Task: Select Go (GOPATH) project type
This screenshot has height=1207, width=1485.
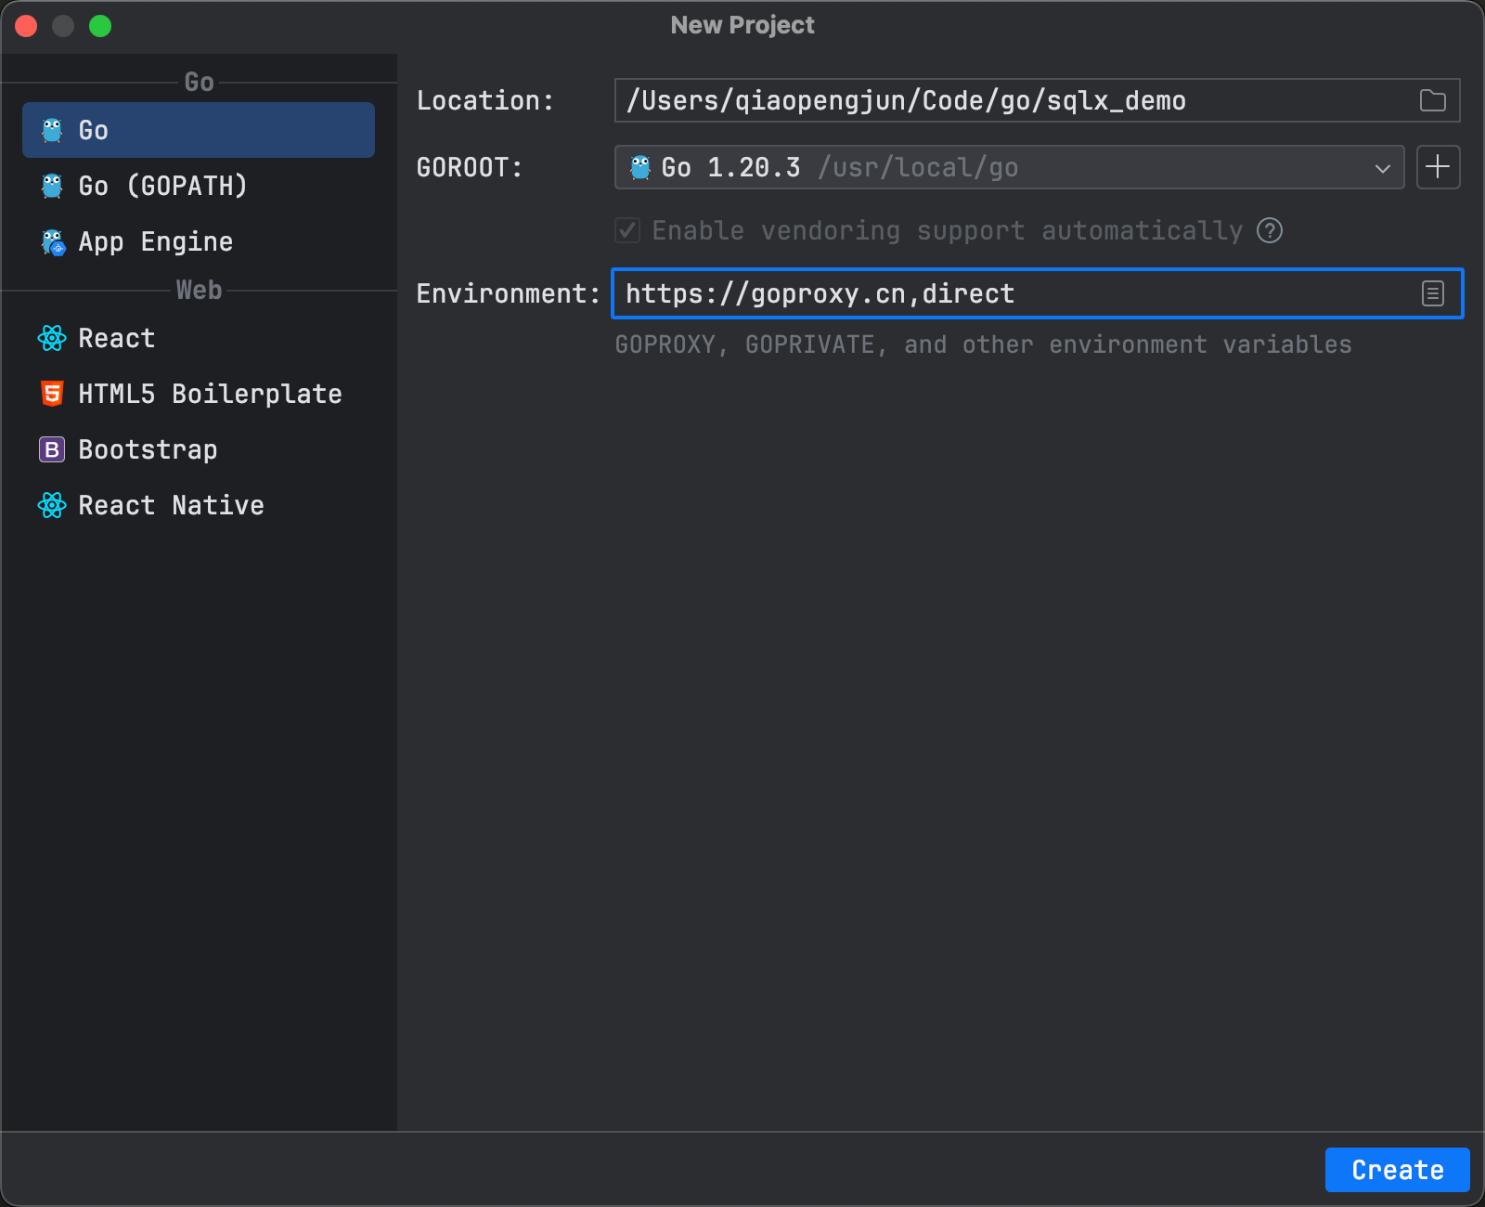Action: click(x=199, y=186)
